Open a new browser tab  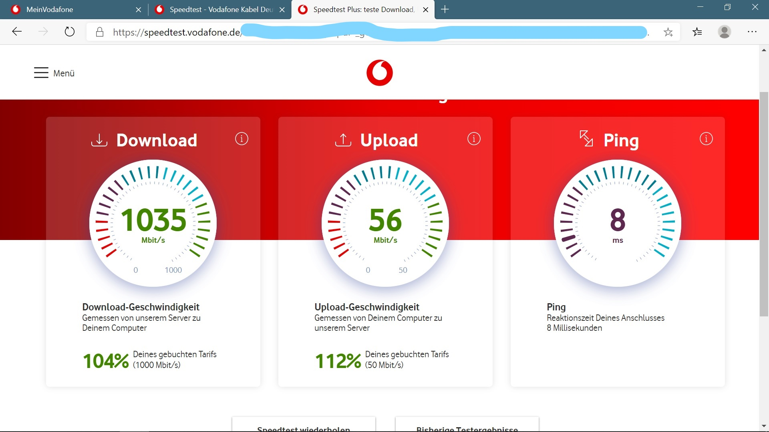(445, 10)
